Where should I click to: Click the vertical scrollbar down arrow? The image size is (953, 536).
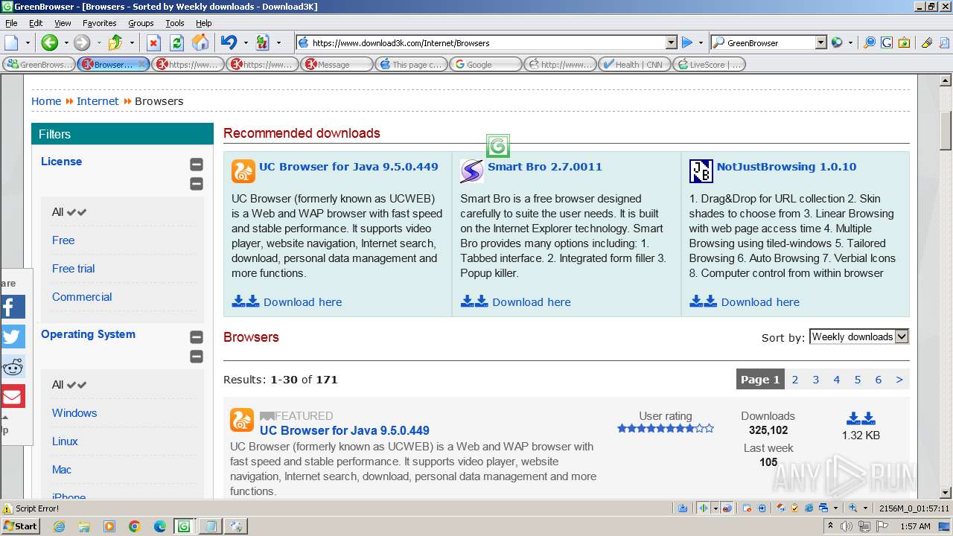click(x=946, y=493)
